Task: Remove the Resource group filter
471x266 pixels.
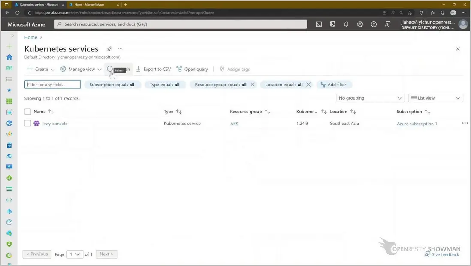Action: tap(252, 85)
